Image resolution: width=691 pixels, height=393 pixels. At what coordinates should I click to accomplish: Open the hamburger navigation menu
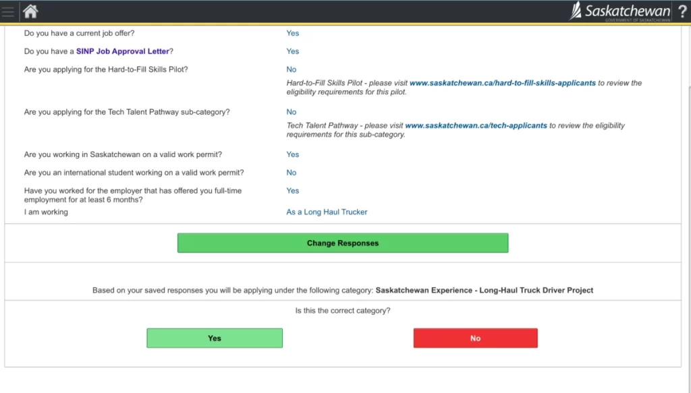click(8, 11)
